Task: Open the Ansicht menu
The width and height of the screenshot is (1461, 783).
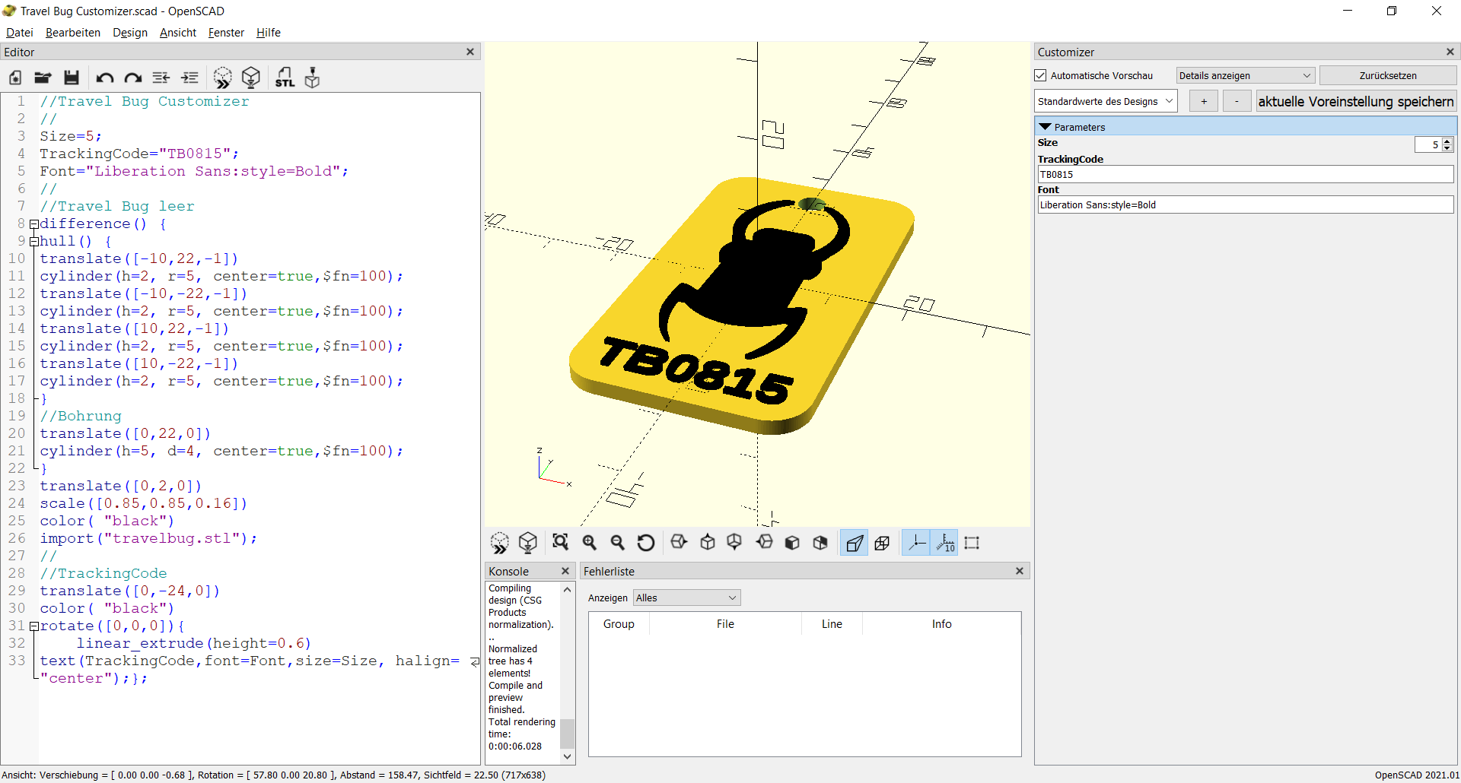Action: coord(178,33)
